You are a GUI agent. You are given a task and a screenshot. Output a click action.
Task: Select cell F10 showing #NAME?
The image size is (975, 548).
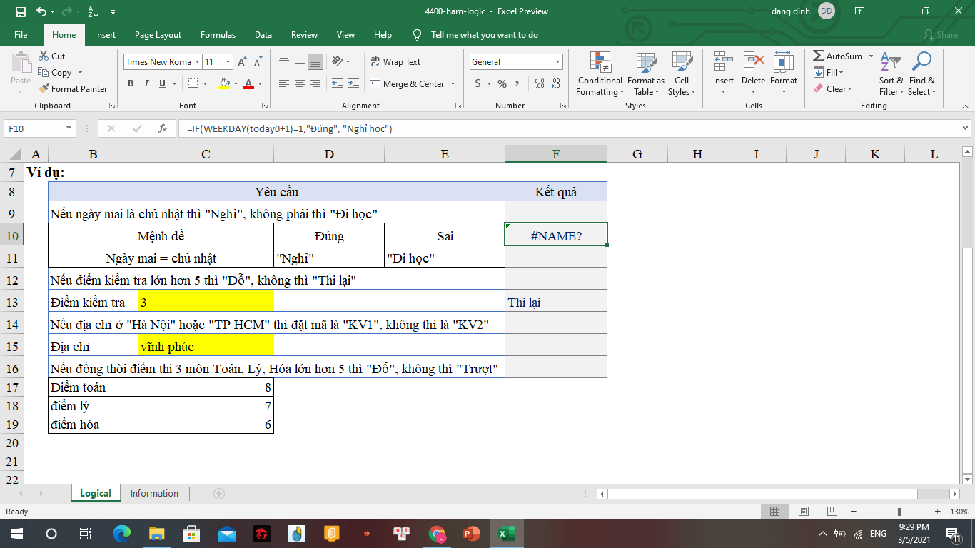[556, 235]
